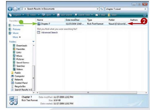Select Network in the folder tree
150x110 pixels.
(x=19, y=80)
